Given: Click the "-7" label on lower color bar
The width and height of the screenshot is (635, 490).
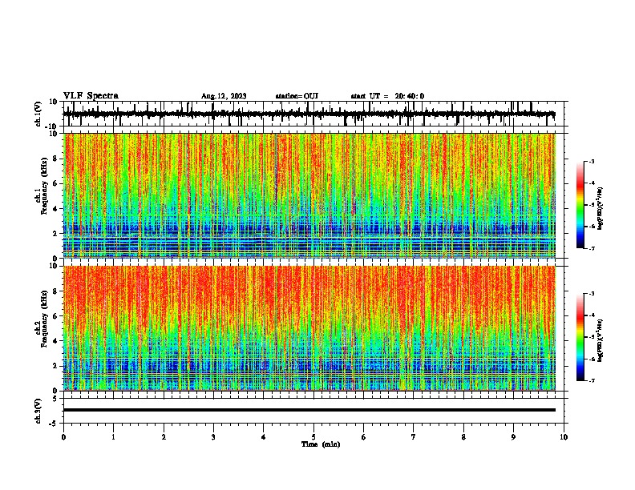Looking at the screenshot, I should 591,381.
